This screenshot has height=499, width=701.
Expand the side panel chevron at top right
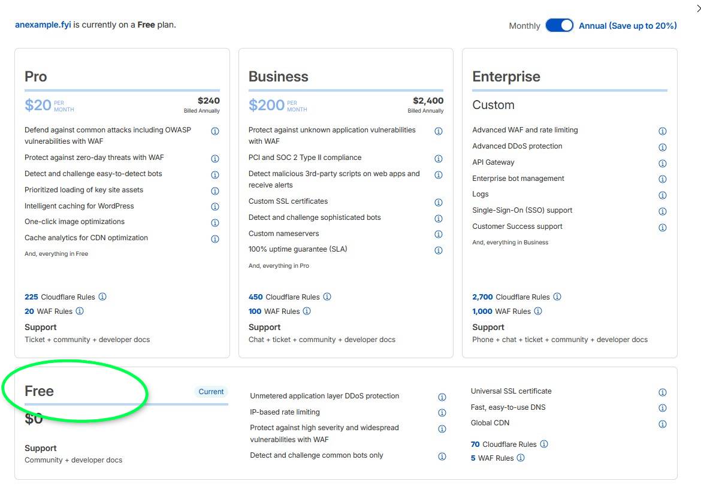[x=697, y=8]
